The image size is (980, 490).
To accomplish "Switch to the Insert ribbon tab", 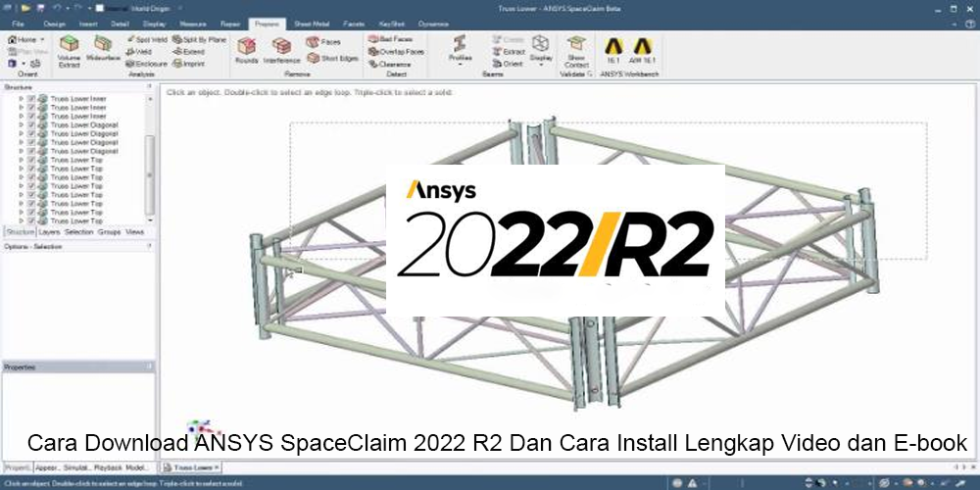I will click(x=88, y=24).
